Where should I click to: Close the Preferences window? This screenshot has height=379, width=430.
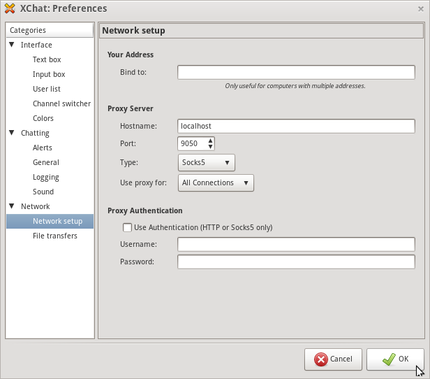point(420,9)
